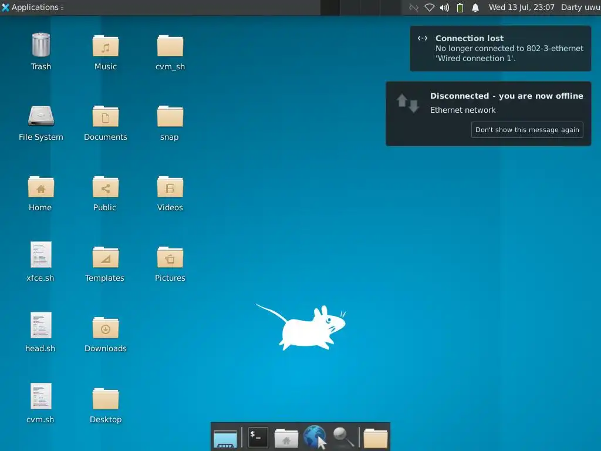Select the Videos folder icon
Viewport: 601px width, 451px height.
[170, 187]
